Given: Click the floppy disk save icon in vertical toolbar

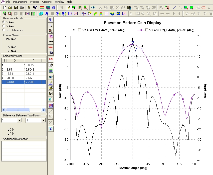Looking at the screenshot, I should coord(51,93).
